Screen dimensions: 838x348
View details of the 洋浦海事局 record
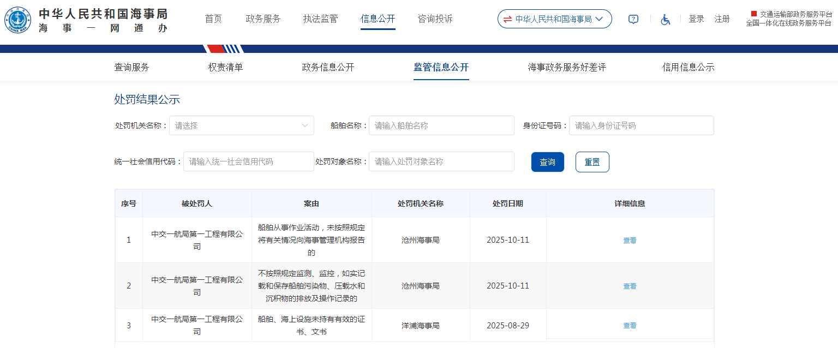pyautogui.click(x=630, y=326)
